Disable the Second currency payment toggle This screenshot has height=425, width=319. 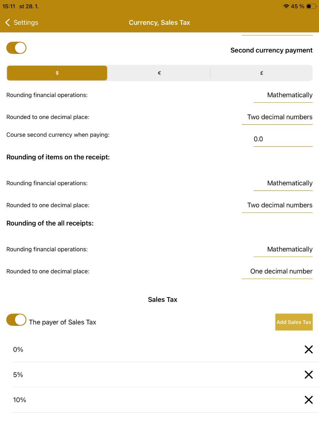point(16,47)
